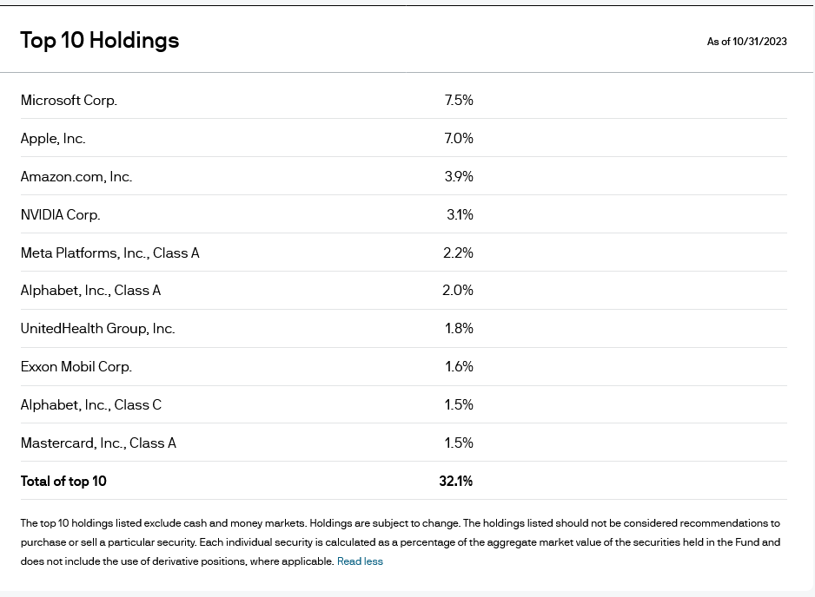Select Alphabet, Inc., Class C entry

point(91,405)
